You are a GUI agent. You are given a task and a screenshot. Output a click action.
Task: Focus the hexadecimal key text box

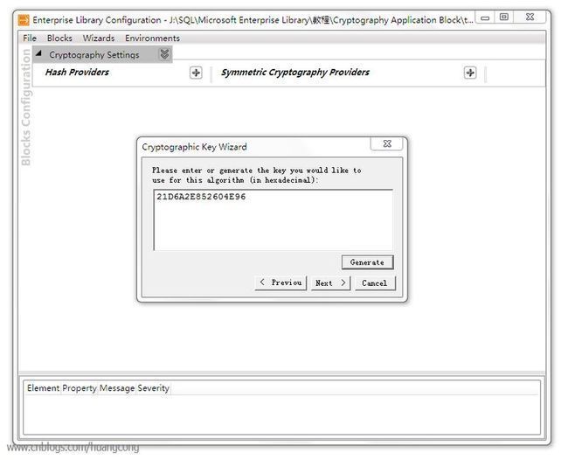click(274, 220)
